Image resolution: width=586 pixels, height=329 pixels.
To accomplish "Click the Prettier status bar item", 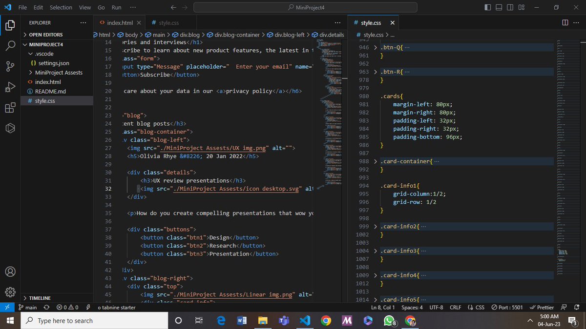I will (542, 308).
